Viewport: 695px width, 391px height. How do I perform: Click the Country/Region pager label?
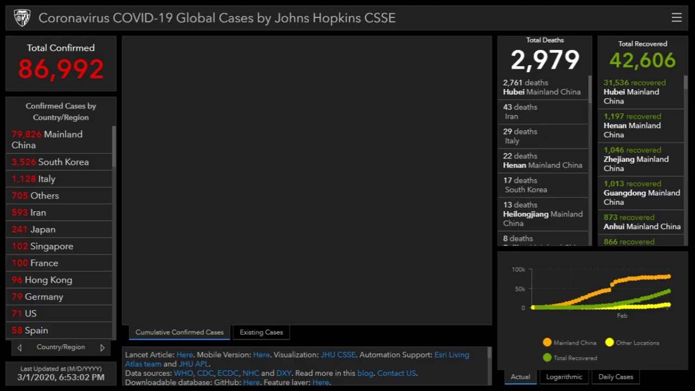coord(61,347)
